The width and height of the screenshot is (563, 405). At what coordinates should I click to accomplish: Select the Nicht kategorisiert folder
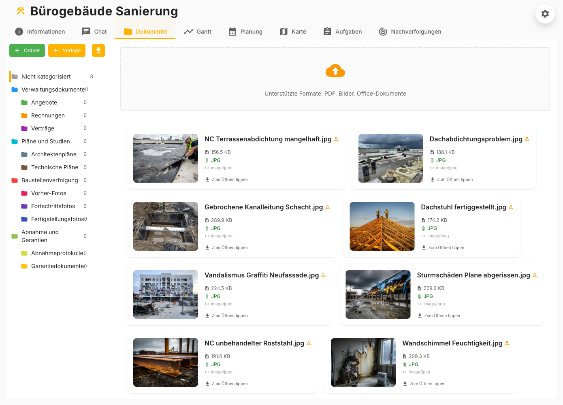46,77
